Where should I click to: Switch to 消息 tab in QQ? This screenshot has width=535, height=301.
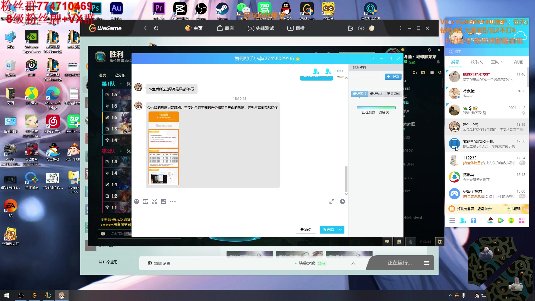455,62
